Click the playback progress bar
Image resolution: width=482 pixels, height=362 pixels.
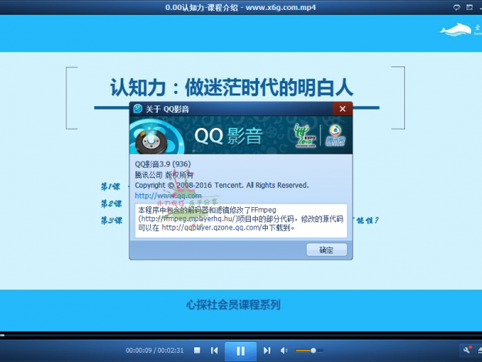point(241,335)
